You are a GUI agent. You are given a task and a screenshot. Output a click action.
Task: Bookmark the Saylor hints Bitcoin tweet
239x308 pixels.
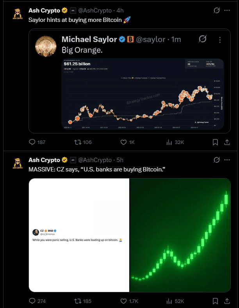(215, 142)
